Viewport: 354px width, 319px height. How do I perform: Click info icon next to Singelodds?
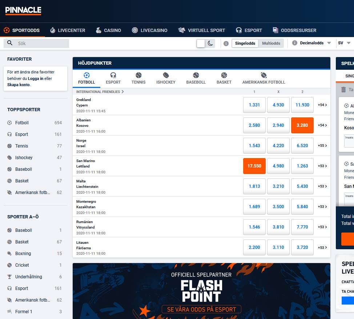tap(226, 43)
